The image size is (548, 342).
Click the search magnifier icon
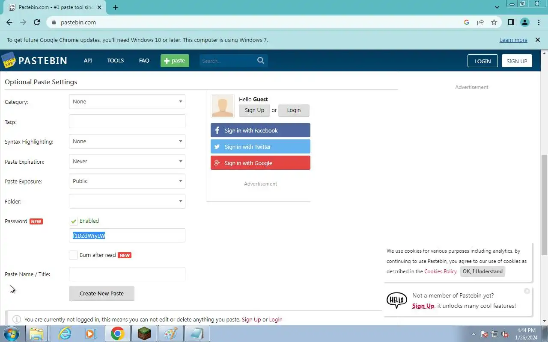[x=261, y=60]
